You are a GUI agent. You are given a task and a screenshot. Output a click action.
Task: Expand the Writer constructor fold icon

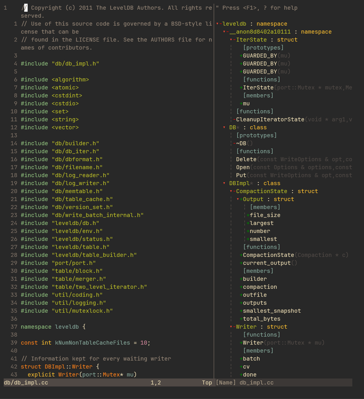point(241,343)
